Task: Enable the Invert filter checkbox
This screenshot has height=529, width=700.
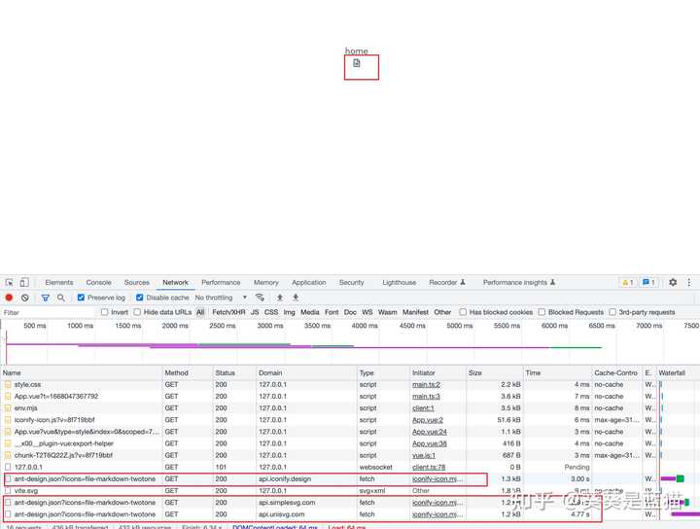Action: 105,312
